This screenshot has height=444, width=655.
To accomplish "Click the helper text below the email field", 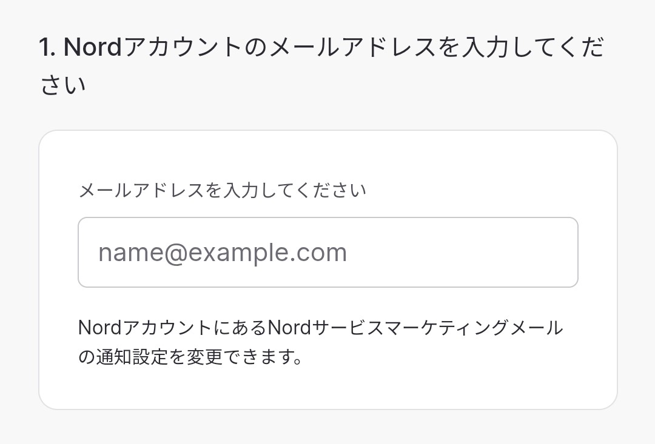I will click(x=320, y=342).
